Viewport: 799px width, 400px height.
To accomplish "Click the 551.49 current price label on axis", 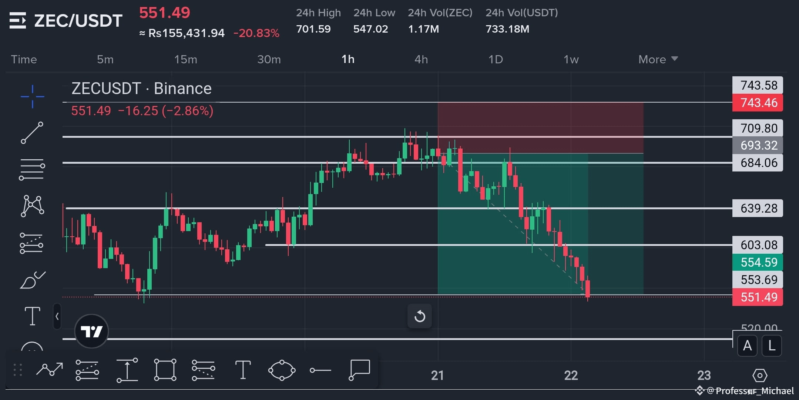I will click(x=758, y=297).
